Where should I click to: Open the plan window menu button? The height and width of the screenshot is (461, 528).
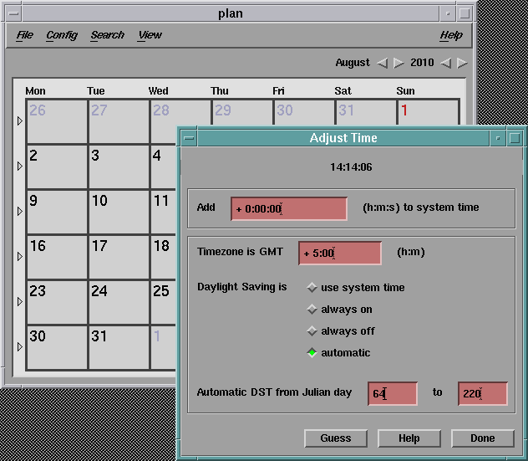(x=11, y=13)
